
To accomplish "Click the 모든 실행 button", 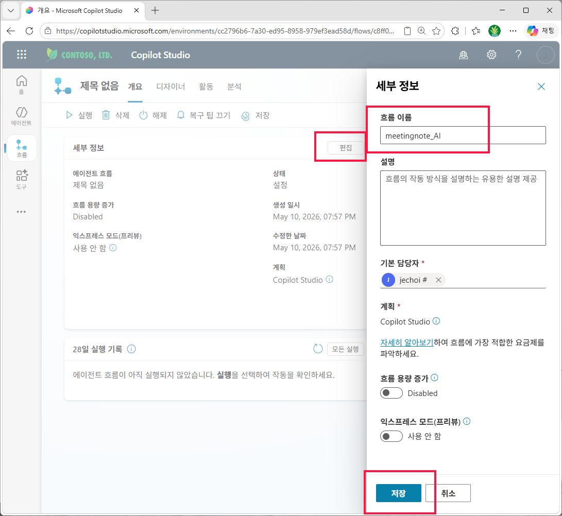I will (346, 349).
